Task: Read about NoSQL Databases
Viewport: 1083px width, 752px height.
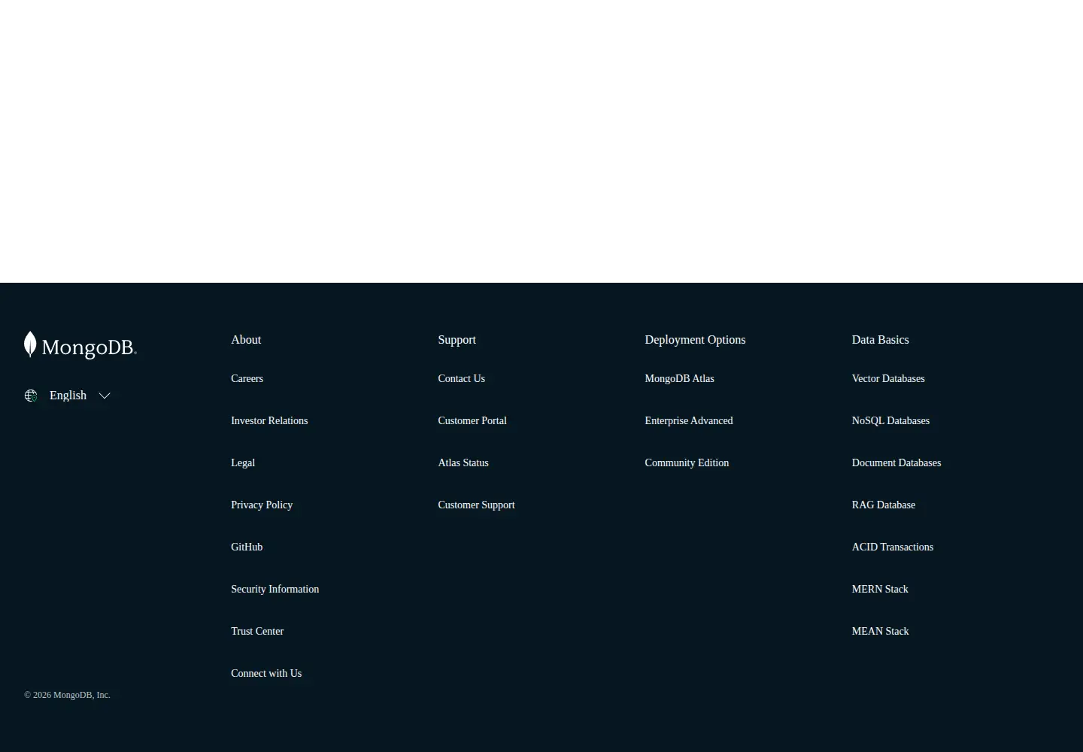Action: [890, 420]
